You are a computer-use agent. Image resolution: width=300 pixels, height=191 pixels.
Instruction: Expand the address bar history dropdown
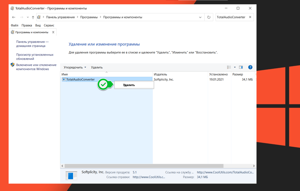click(x=200, y=17)
